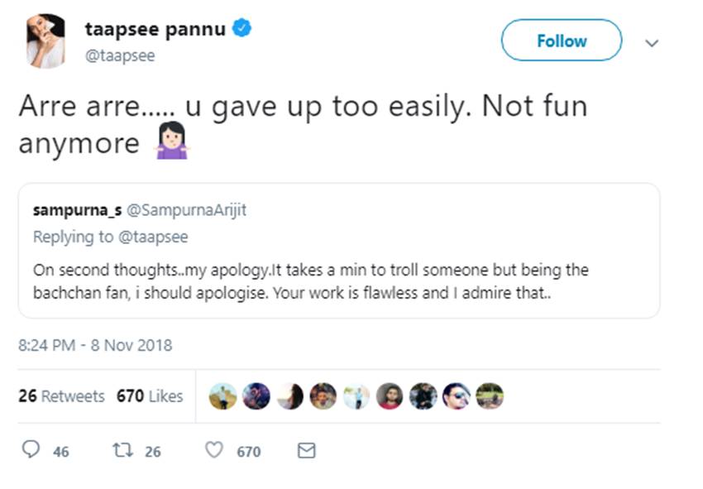Expand the tweet options chevron
This screenshot has width=703, height=489.
652,42
